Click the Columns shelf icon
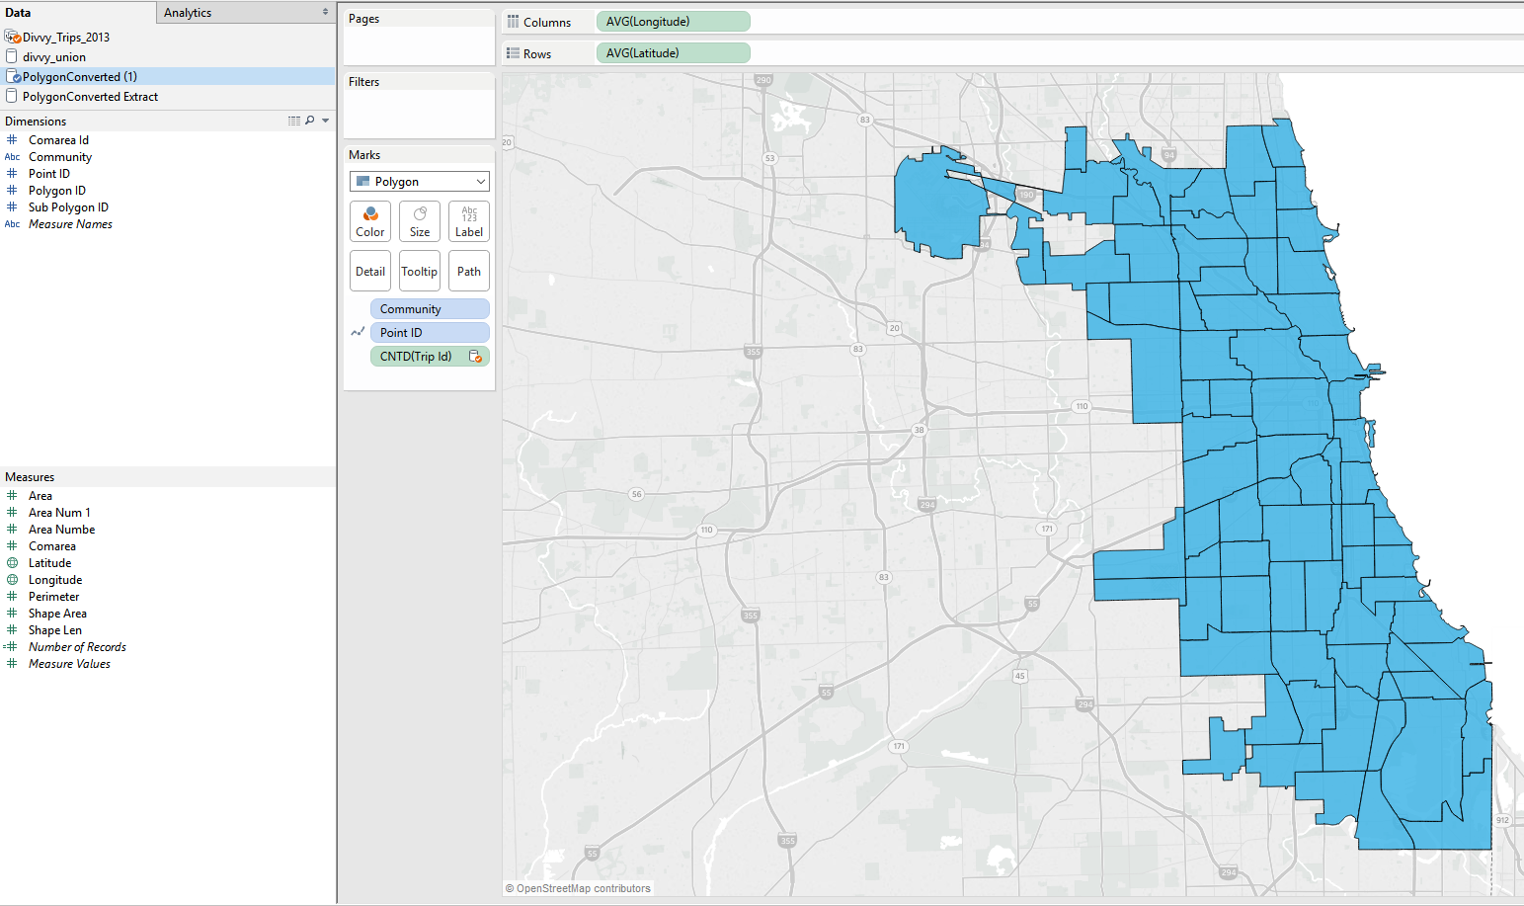Screen dimensions: 1524x906 point(513,21)
